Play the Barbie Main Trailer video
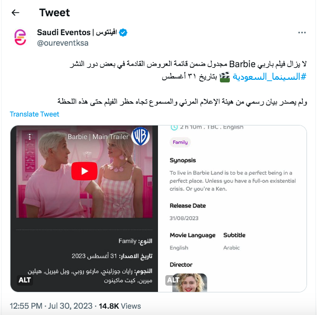The image size is (317, 315). (x=84, y=171)
